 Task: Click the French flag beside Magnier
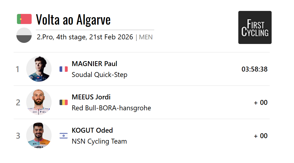[x=64, y=69]
